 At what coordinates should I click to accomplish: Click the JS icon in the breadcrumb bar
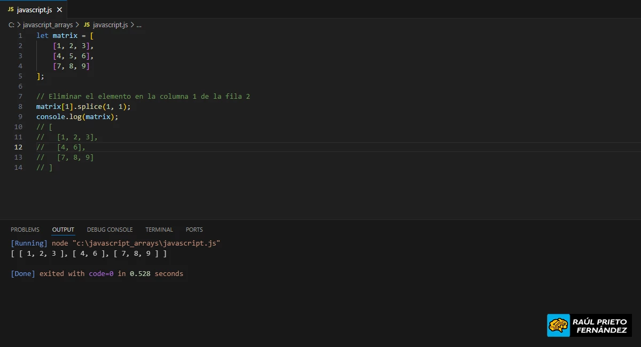(x=86, y=25)
